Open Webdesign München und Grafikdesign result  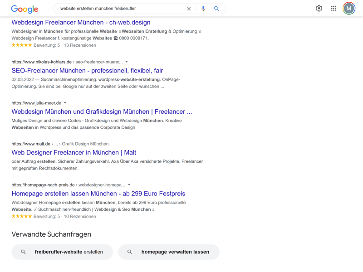tap(102, 112)
